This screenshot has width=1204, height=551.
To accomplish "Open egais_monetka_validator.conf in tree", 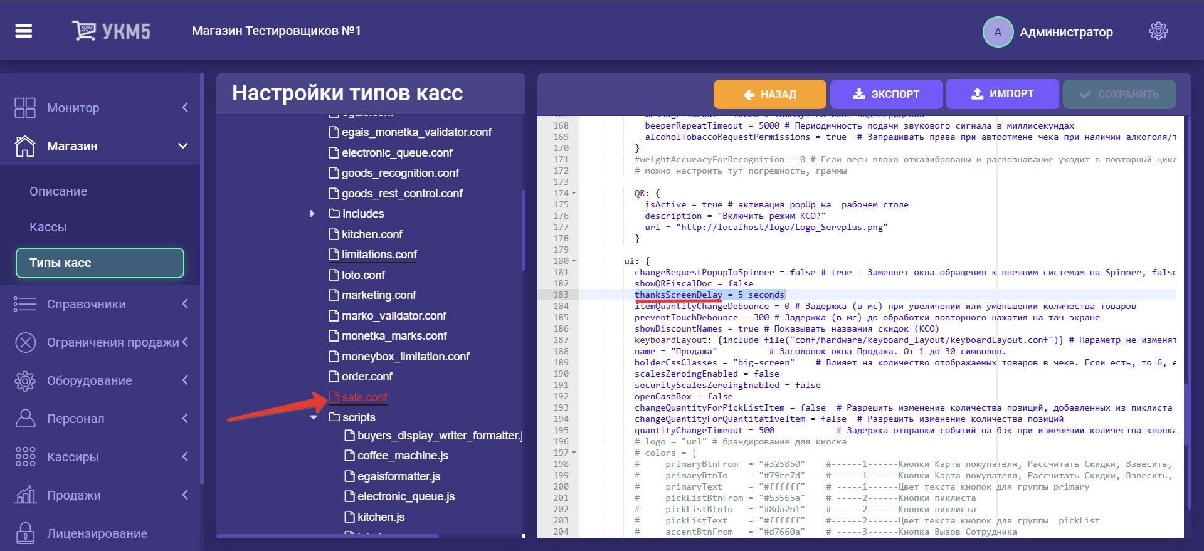I will 416,132.
